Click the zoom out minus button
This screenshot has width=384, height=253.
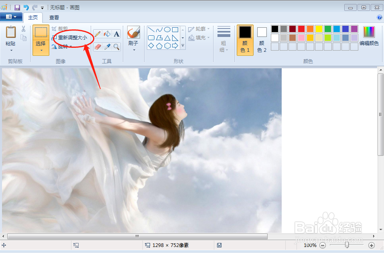(x=323, y=245)
